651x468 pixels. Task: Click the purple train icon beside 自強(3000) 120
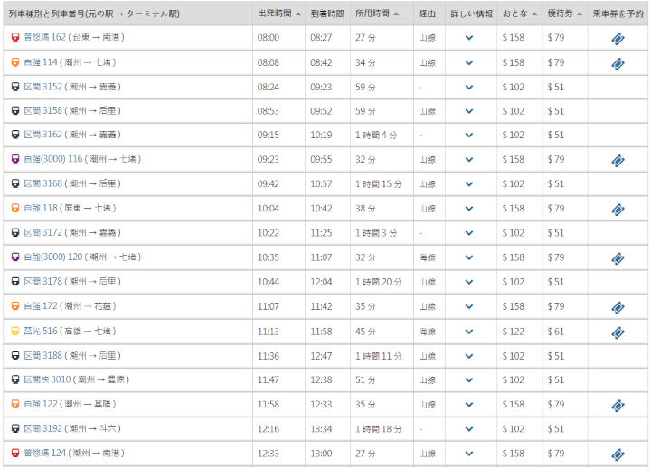pos(15,257)
